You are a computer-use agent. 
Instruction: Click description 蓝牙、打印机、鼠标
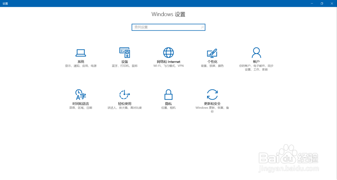pos(125,66)
